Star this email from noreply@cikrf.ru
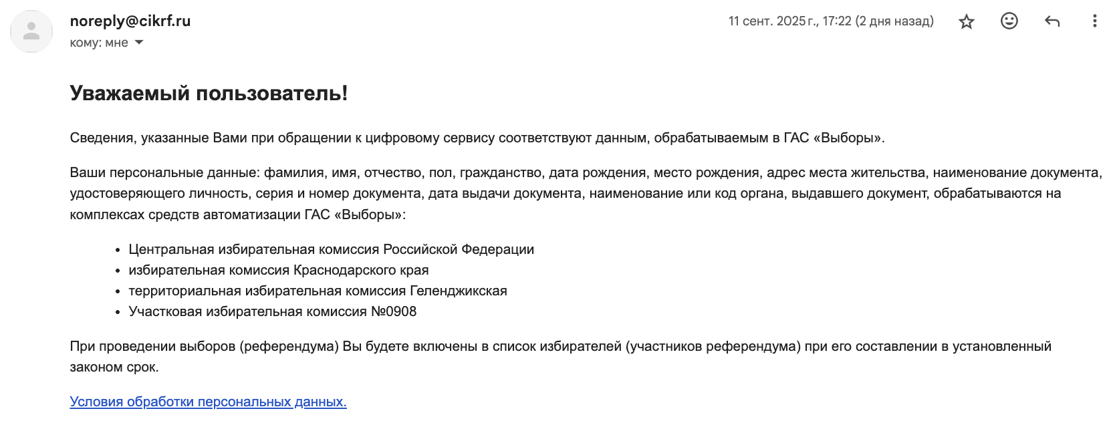Viewport: 1119px width, 421px height. click(967, 21)
